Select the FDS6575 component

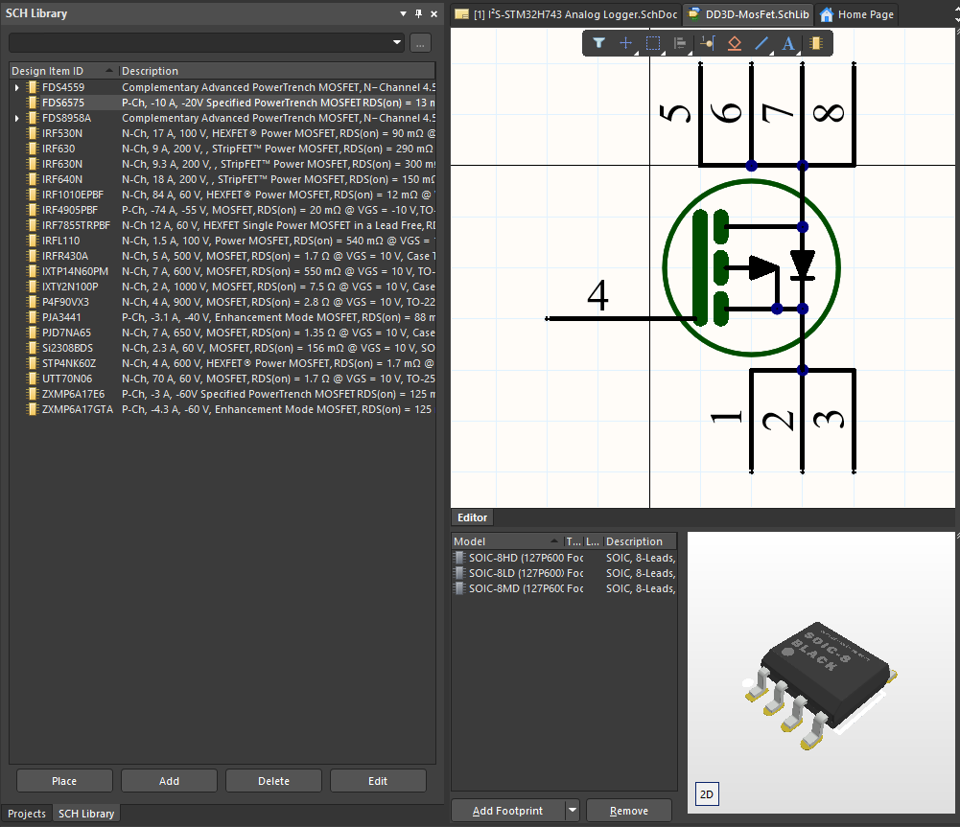pos(222,103)
